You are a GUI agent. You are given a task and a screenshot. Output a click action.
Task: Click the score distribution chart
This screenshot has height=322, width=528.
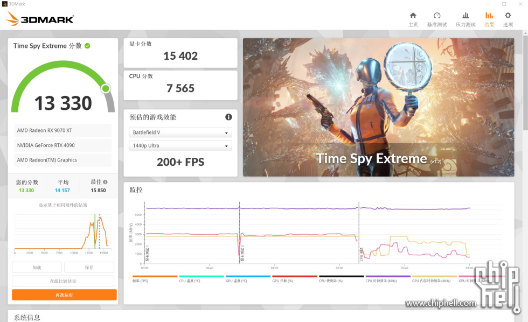pyautogui.click(x=63, y=234)
